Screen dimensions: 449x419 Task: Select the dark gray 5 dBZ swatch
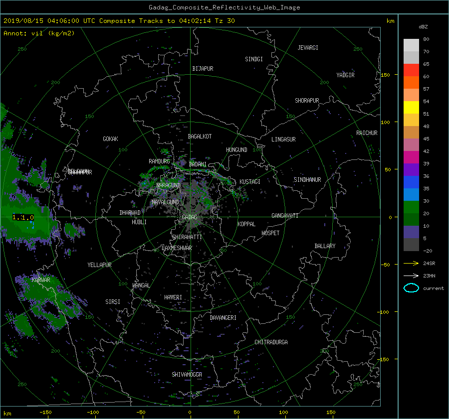click(x=411, y=244)
